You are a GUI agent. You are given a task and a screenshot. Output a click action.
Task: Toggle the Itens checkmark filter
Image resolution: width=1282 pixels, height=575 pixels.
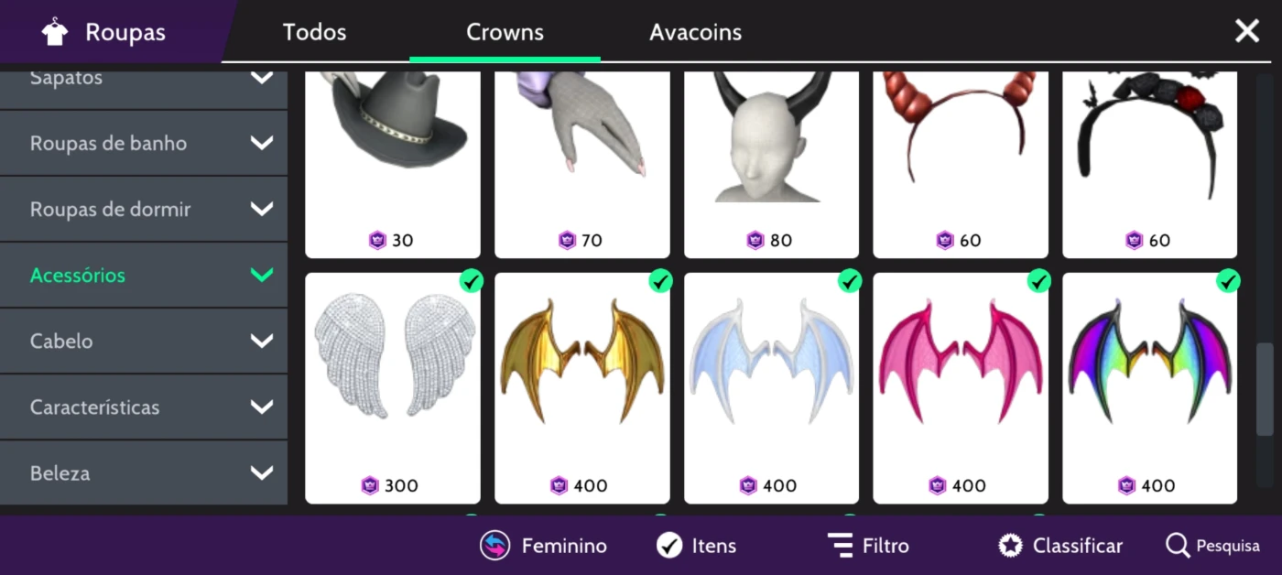point(669,546)
